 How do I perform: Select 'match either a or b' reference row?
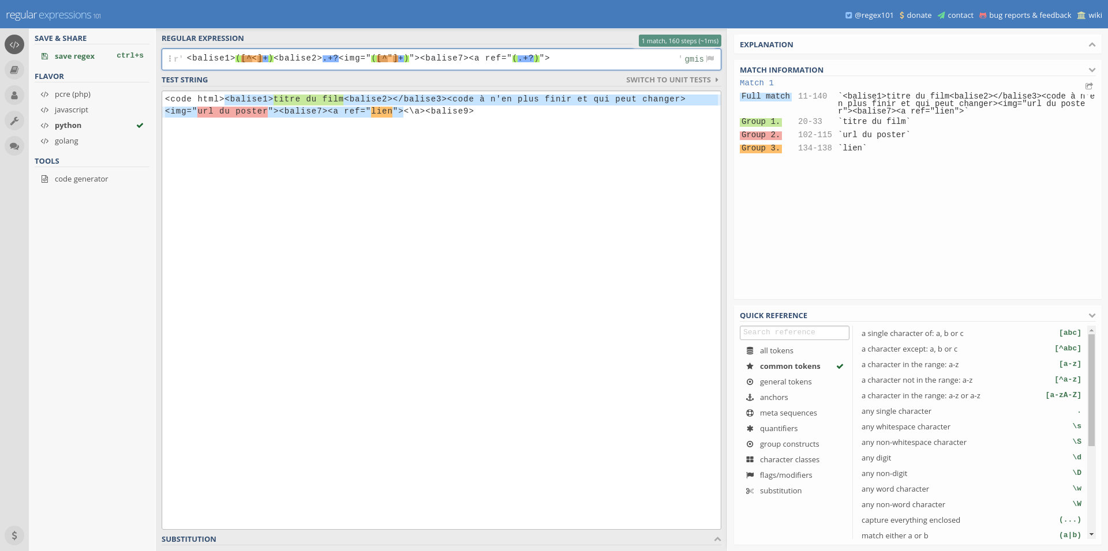pos(971,535)
